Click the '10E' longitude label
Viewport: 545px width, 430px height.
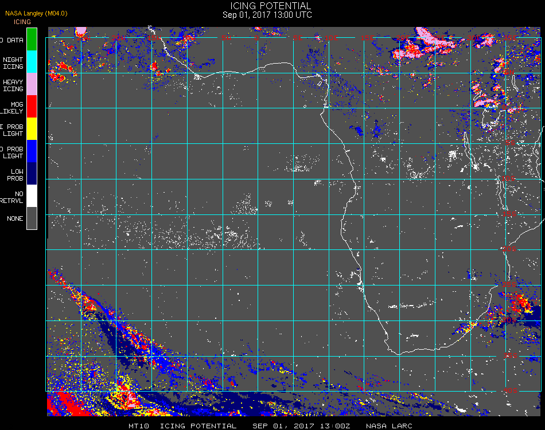pos(331,38)
